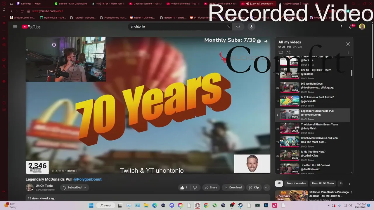The width and height of the screenshot is (374, 210).
Task: Click the playlist panel scrollbar
Action: pyautogui.click(x=352, y=73)
